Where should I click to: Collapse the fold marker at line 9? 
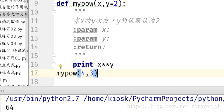[x=54, y=4]
